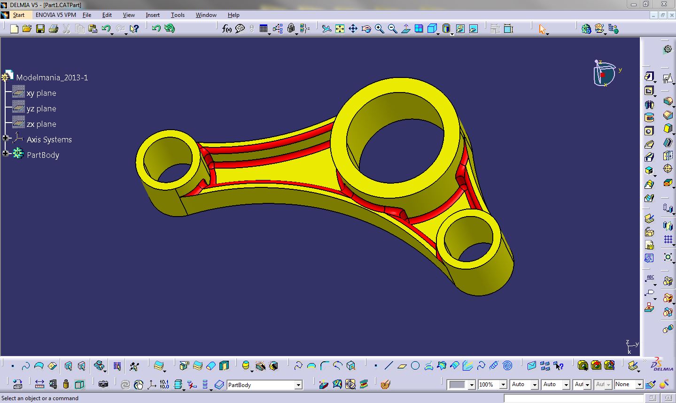Click the Circle tool in bottom toolbar
This screenshot has width=676, height=403.
415,365
